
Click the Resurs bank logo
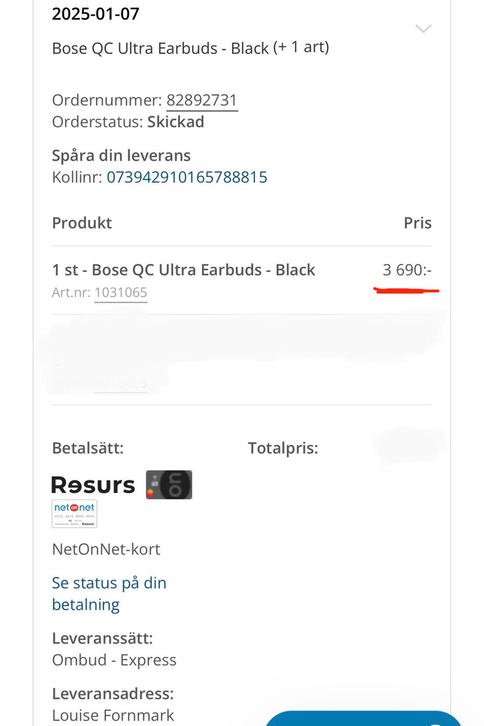[x=93, y=485]
